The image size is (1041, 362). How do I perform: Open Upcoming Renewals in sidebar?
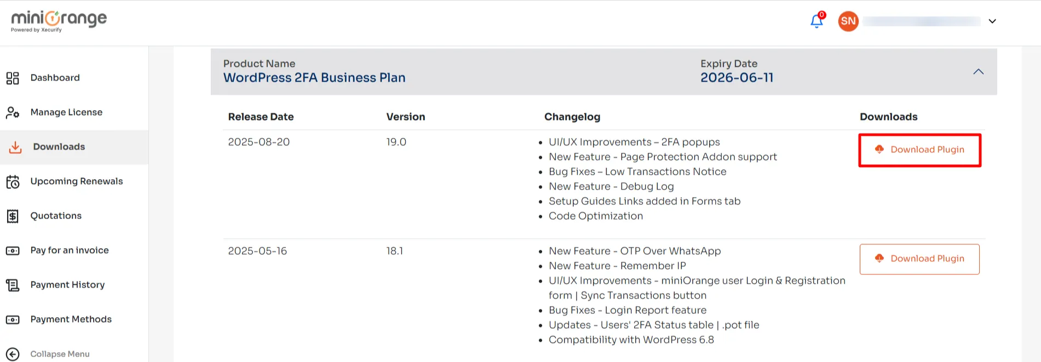[x=77, y=181]
